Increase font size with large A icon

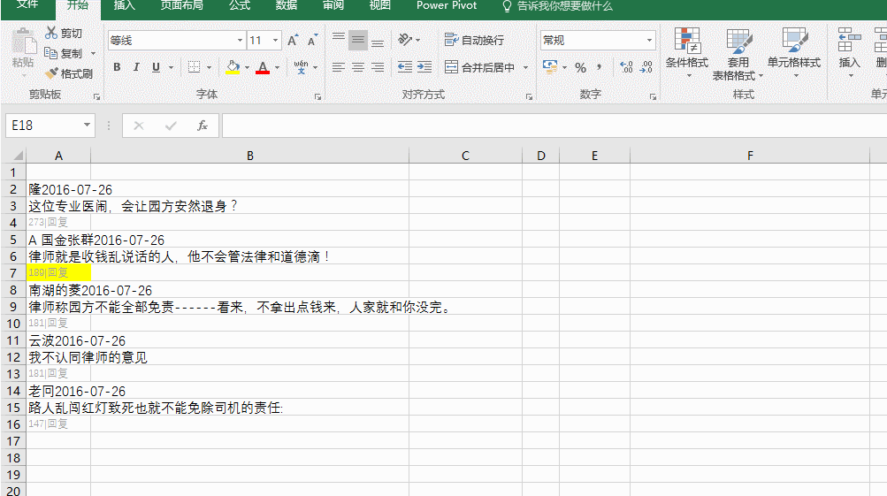click(293, 40)
